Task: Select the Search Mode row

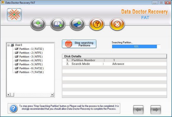Action: (114, 64)
